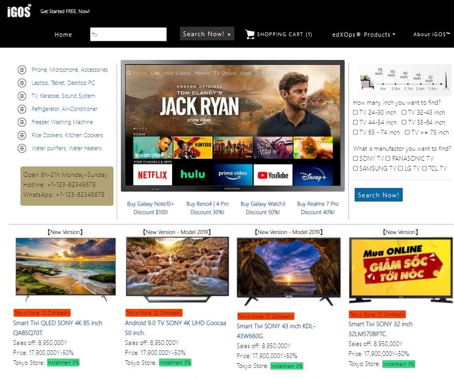The width and height of the screenshot is (454, 379).
Task: Click Tokyo Store: 12 Oshibashi tag on Android TV
Action: (154, 313)
